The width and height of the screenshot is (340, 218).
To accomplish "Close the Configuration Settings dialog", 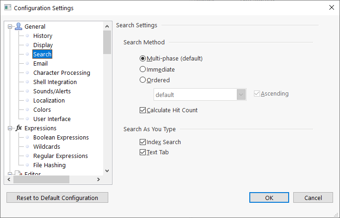I will [331, 7].
